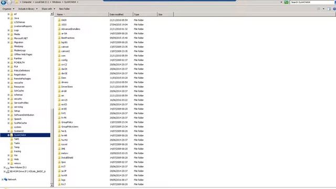
Task: Click the navigation pane scroll-down arrow
Action: pyautogui.click(x=52, y=185)
